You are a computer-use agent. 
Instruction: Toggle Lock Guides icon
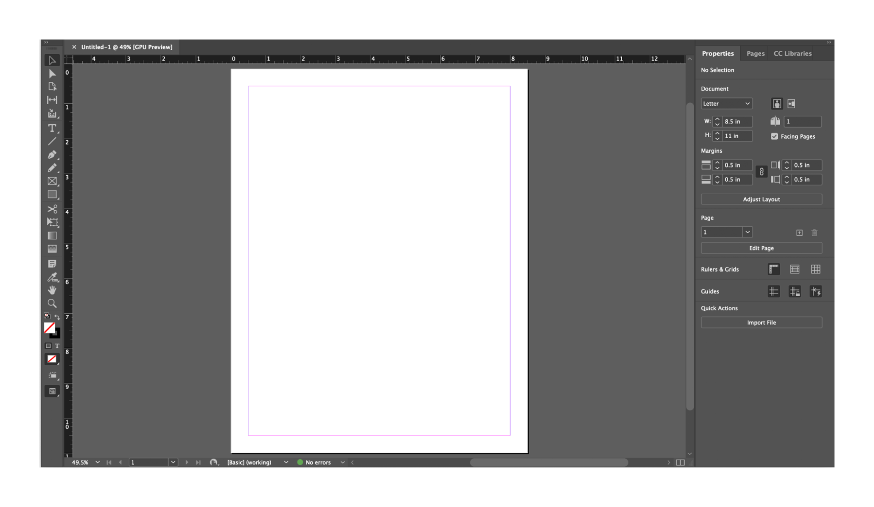coord(795,291)
